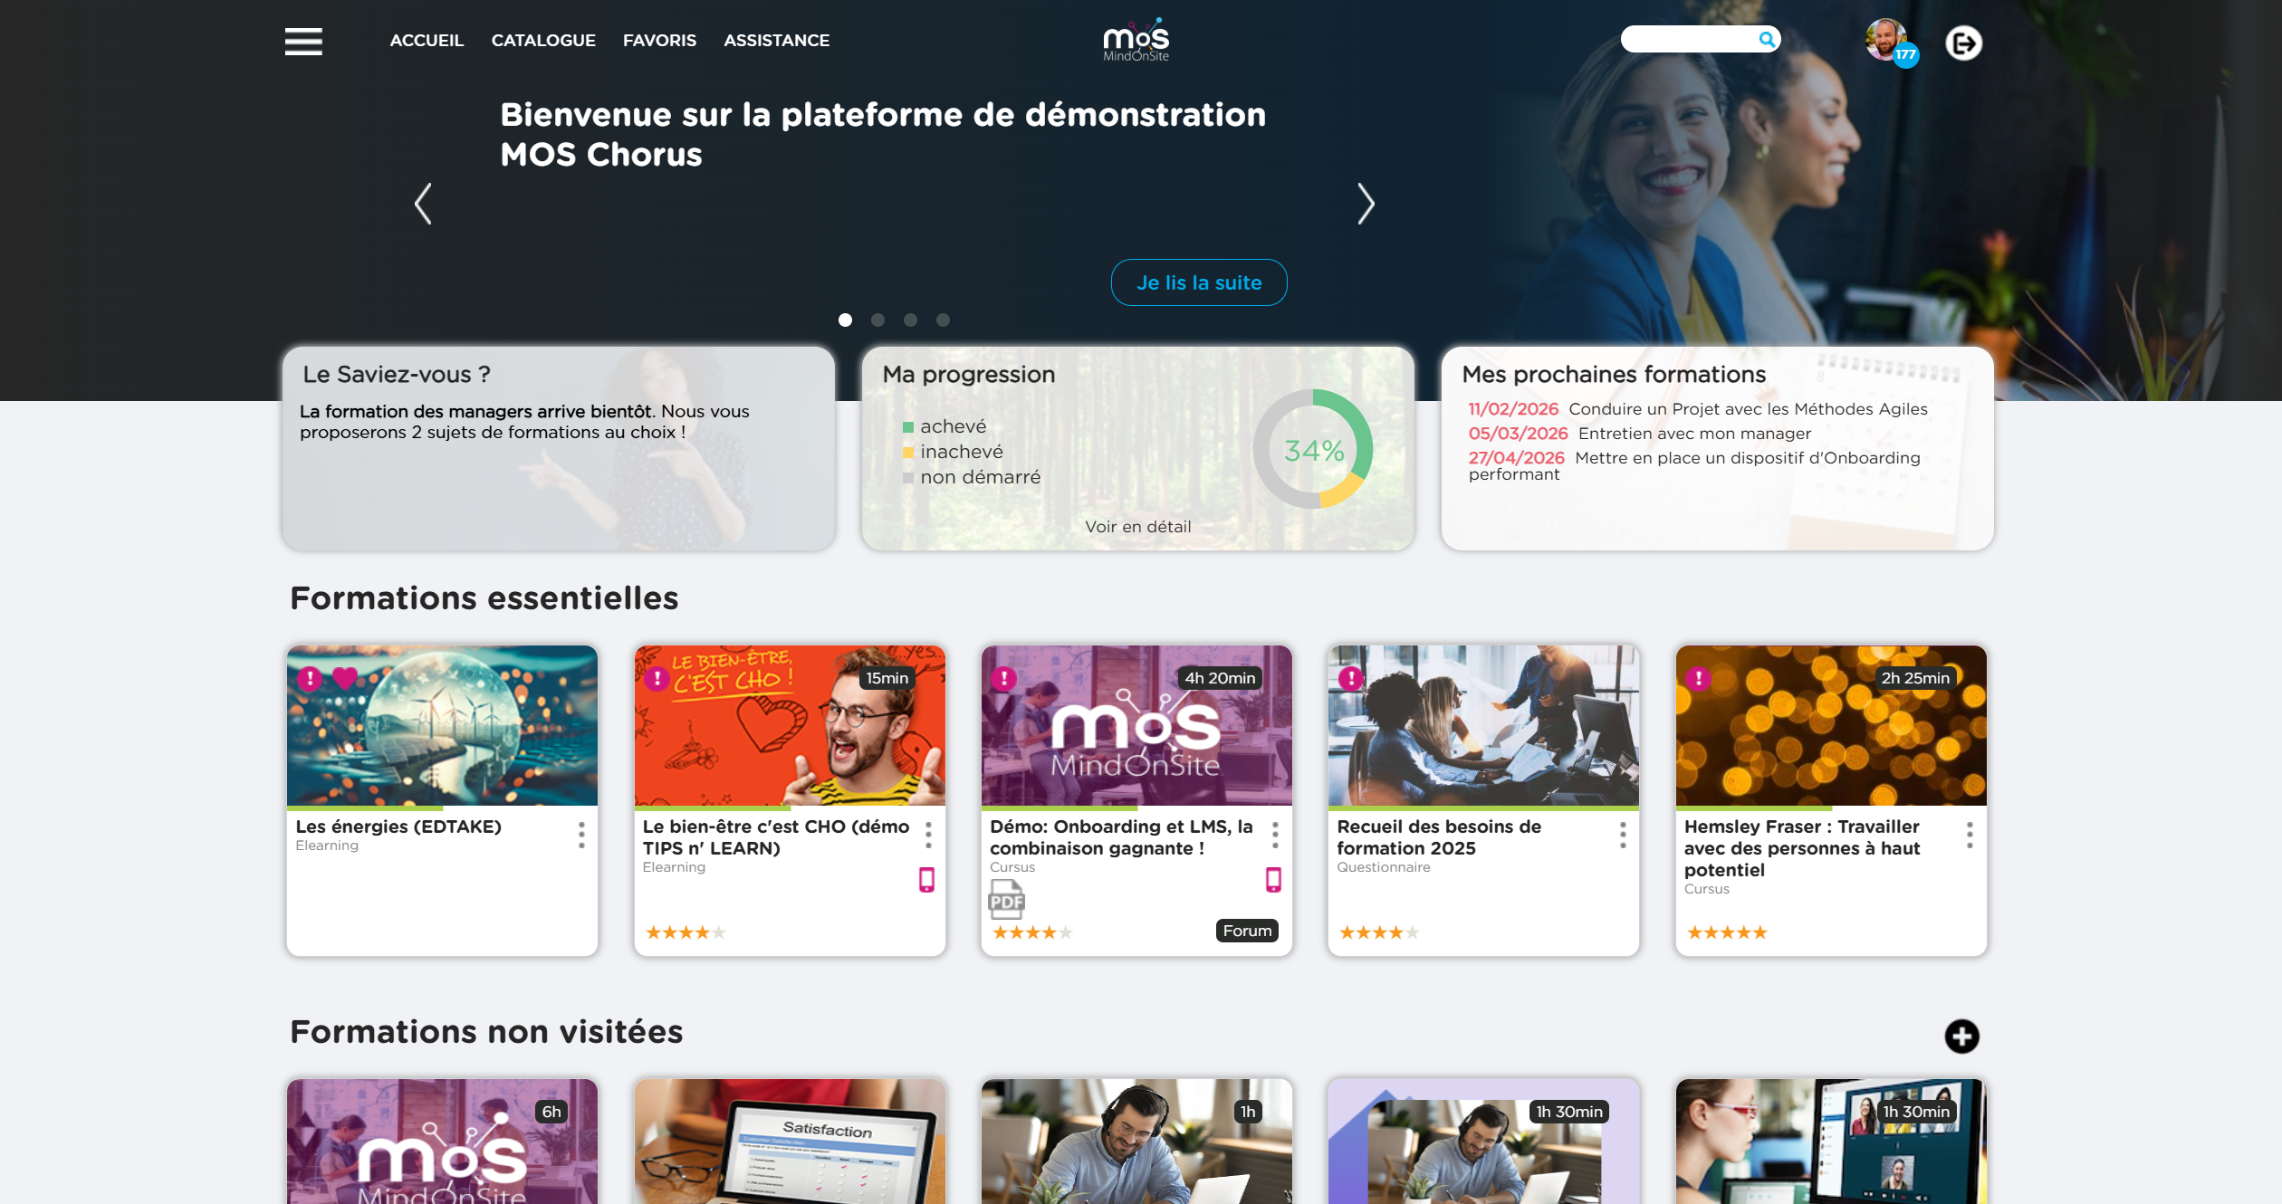2282x1204 pixels.
Task: Open the Voir en détail link
Action: tap(1137, 527)
